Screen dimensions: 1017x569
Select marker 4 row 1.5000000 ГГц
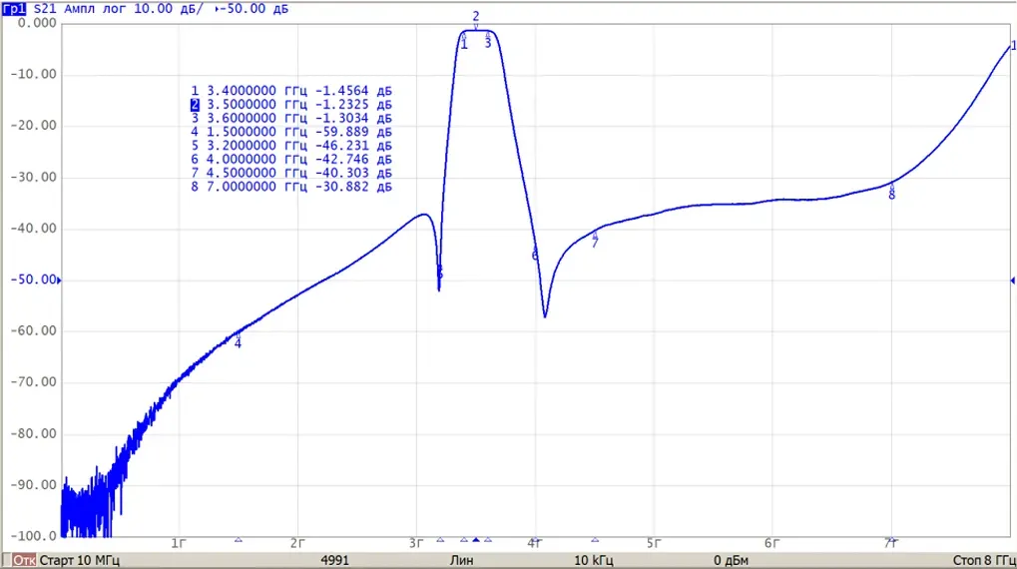pyautogui.click(x=291, y=132)
